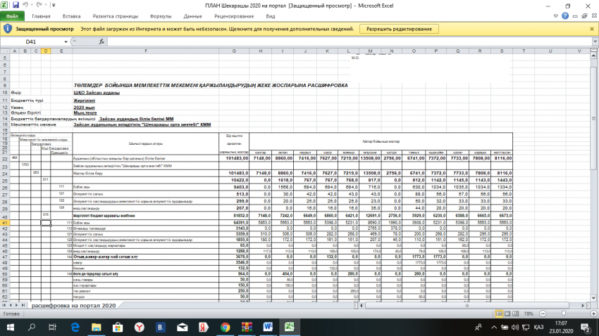Click the 78% zoom level
The width and height of the screenshot is (599, 336).
click(x=529, y=314)
